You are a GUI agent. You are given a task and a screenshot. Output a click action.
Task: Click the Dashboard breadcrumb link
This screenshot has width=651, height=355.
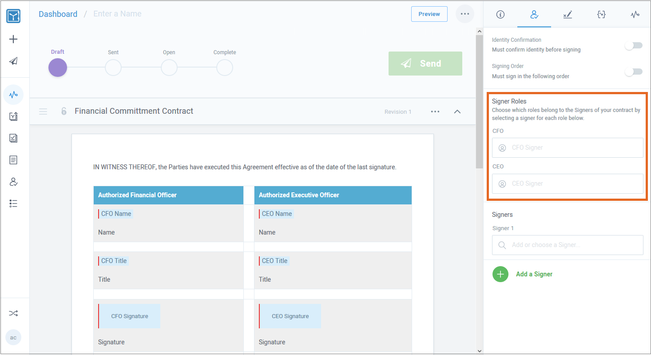(x=58, y=14)
